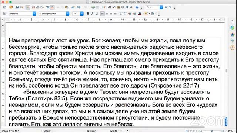237x133 pixels.
Task: Click the New document icon
Action: click(x=5, y=7)
